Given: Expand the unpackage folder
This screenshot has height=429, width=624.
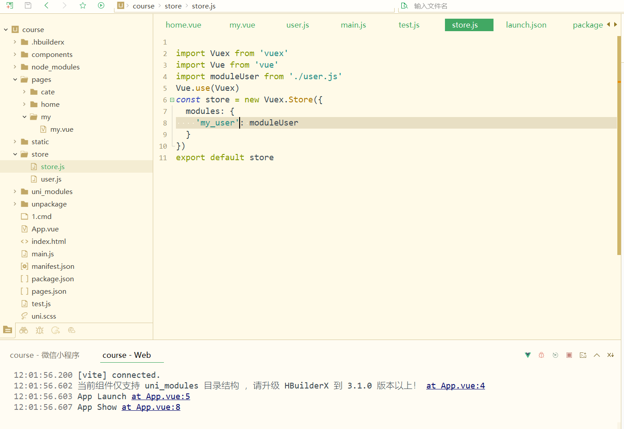Looking at the screenshot, I should (15, 204).
